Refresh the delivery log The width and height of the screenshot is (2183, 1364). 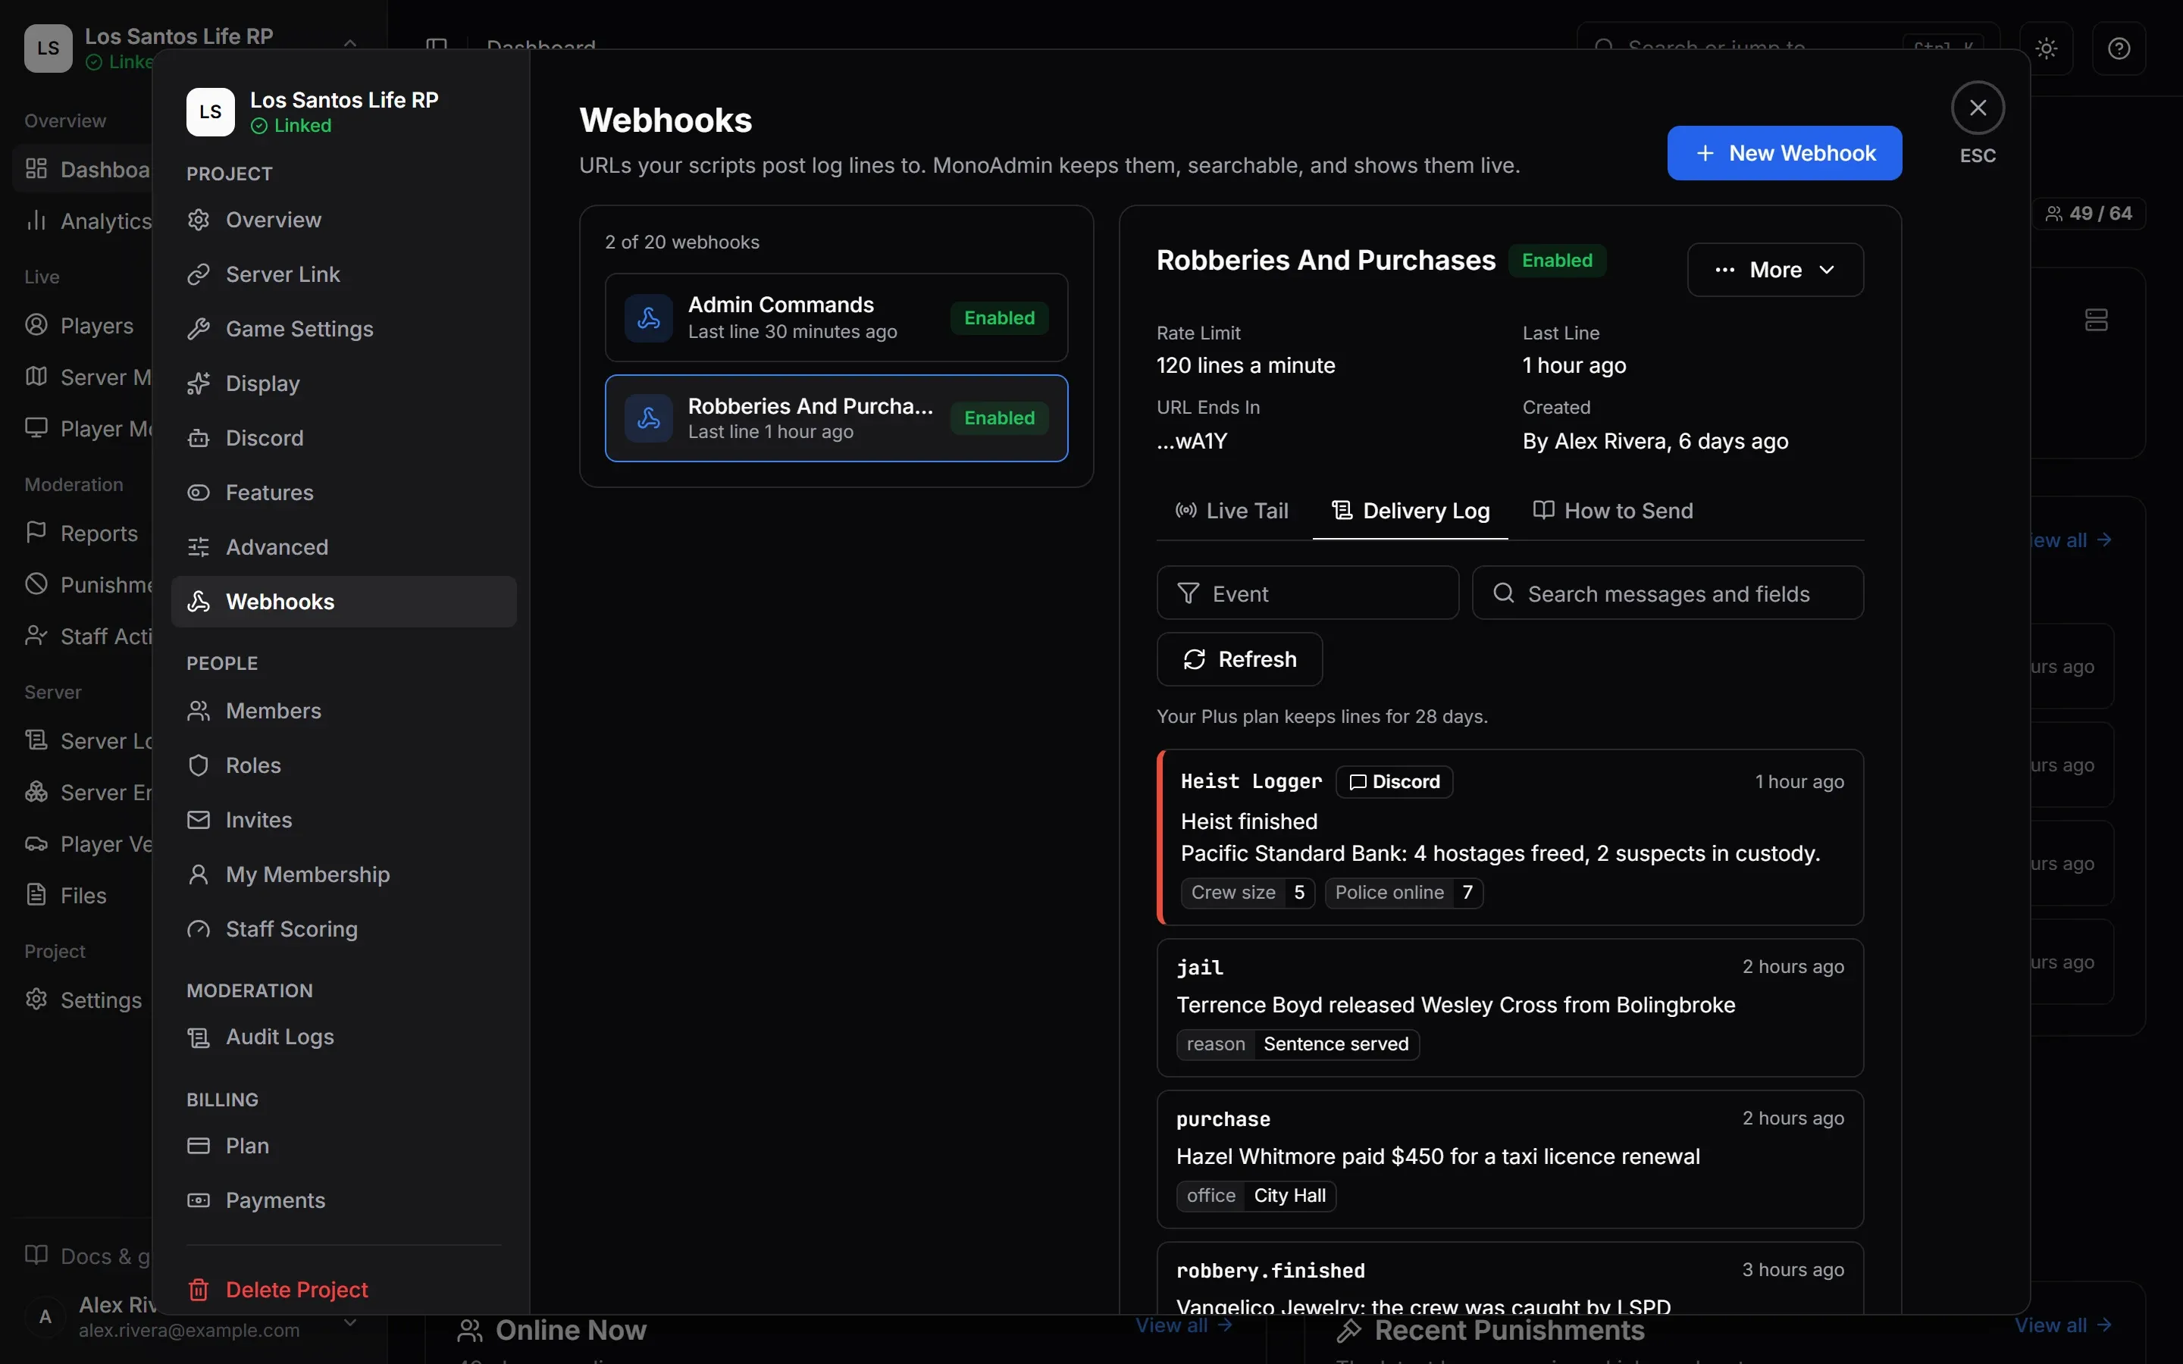click(x=1239, y=659)
